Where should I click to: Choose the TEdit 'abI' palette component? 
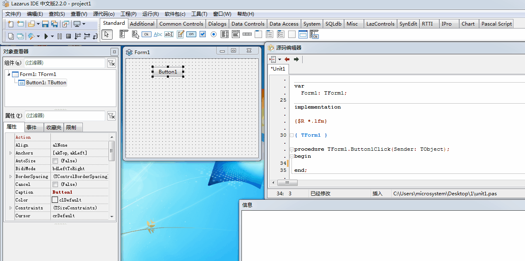click(169, 34)
